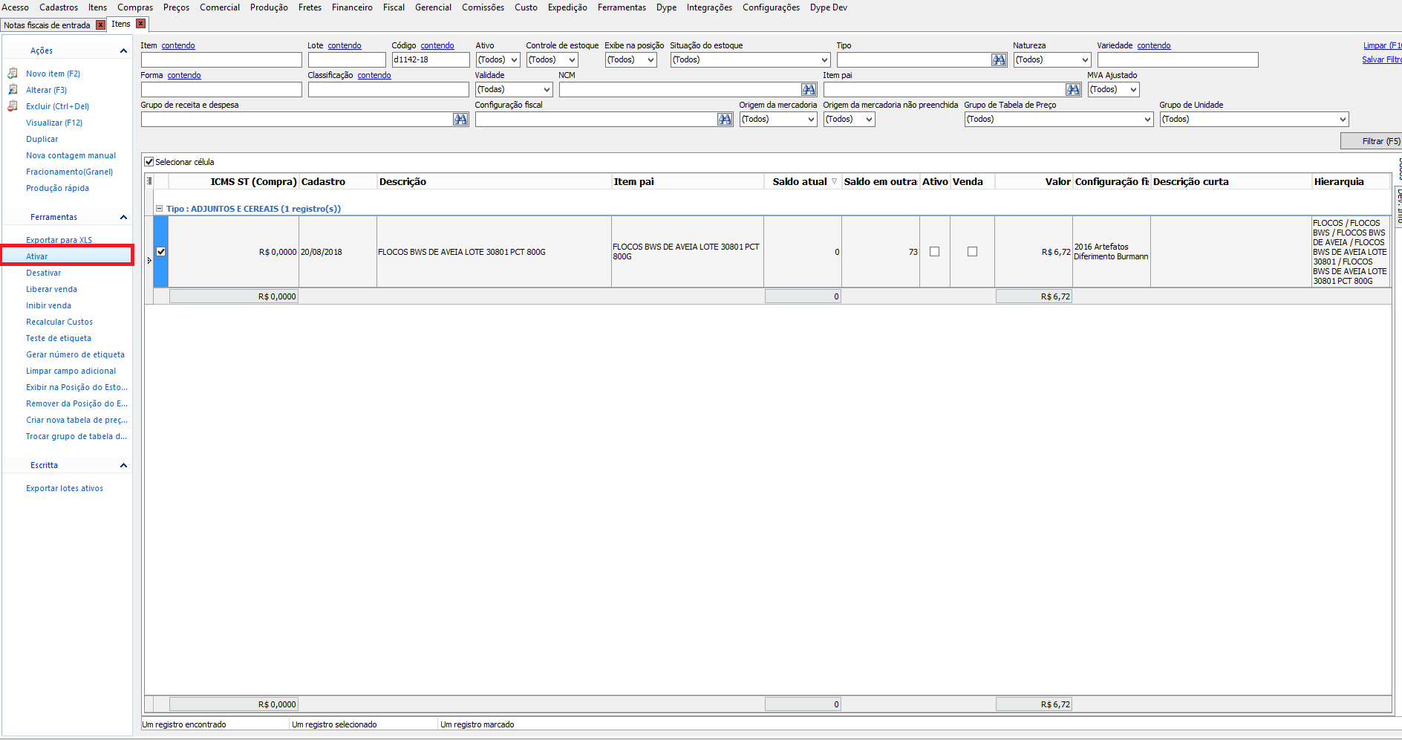1402x740 pixels.
Task: Collapse the Ações panel section
Action: point(123,51)
